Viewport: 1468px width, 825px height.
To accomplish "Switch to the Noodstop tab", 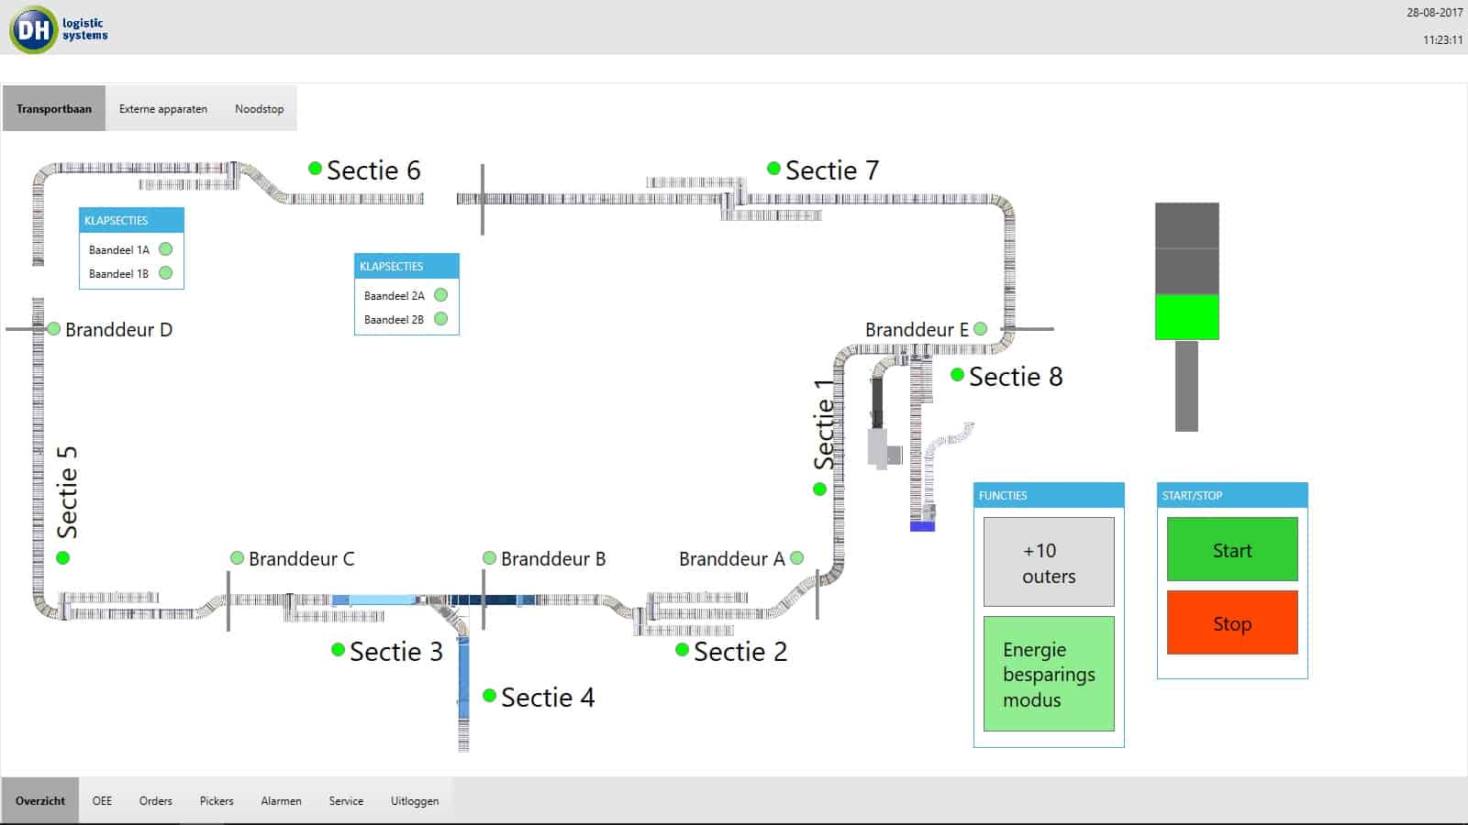I will coord(259,109).
